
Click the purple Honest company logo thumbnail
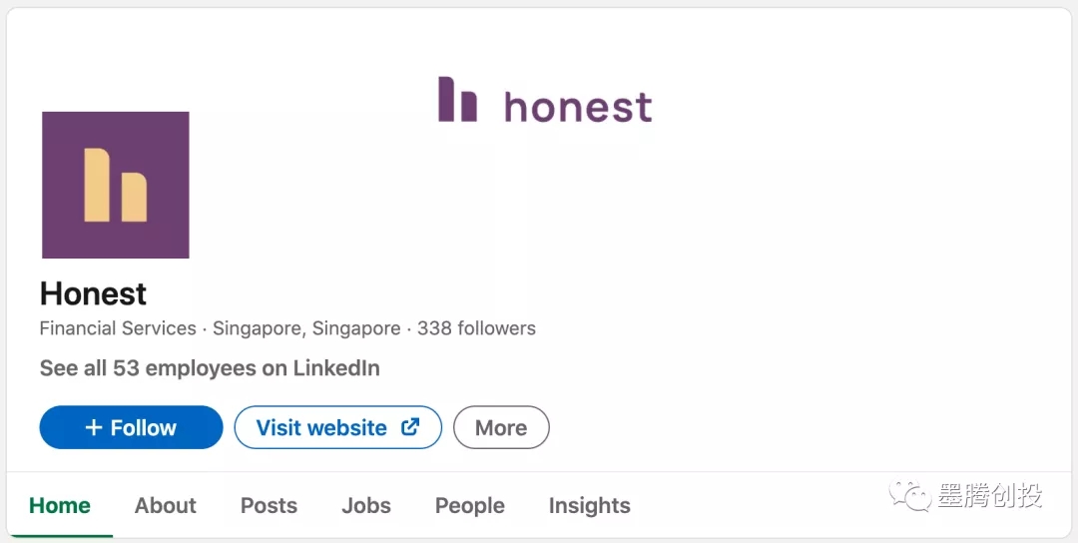116,185
